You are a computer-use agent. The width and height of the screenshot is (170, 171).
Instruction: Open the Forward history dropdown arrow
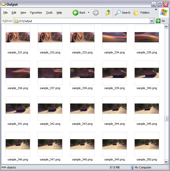(102, 13)
